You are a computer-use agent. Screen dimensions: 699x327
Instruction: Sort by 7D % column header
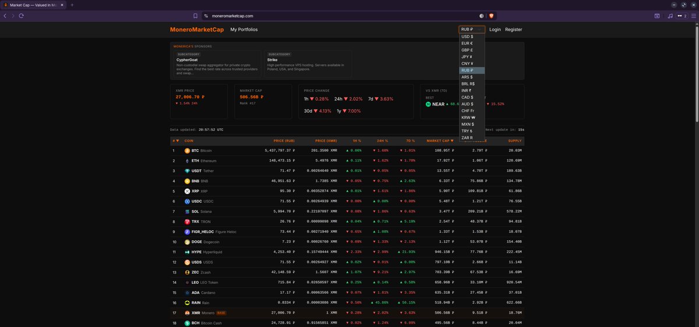coord(410,140)
